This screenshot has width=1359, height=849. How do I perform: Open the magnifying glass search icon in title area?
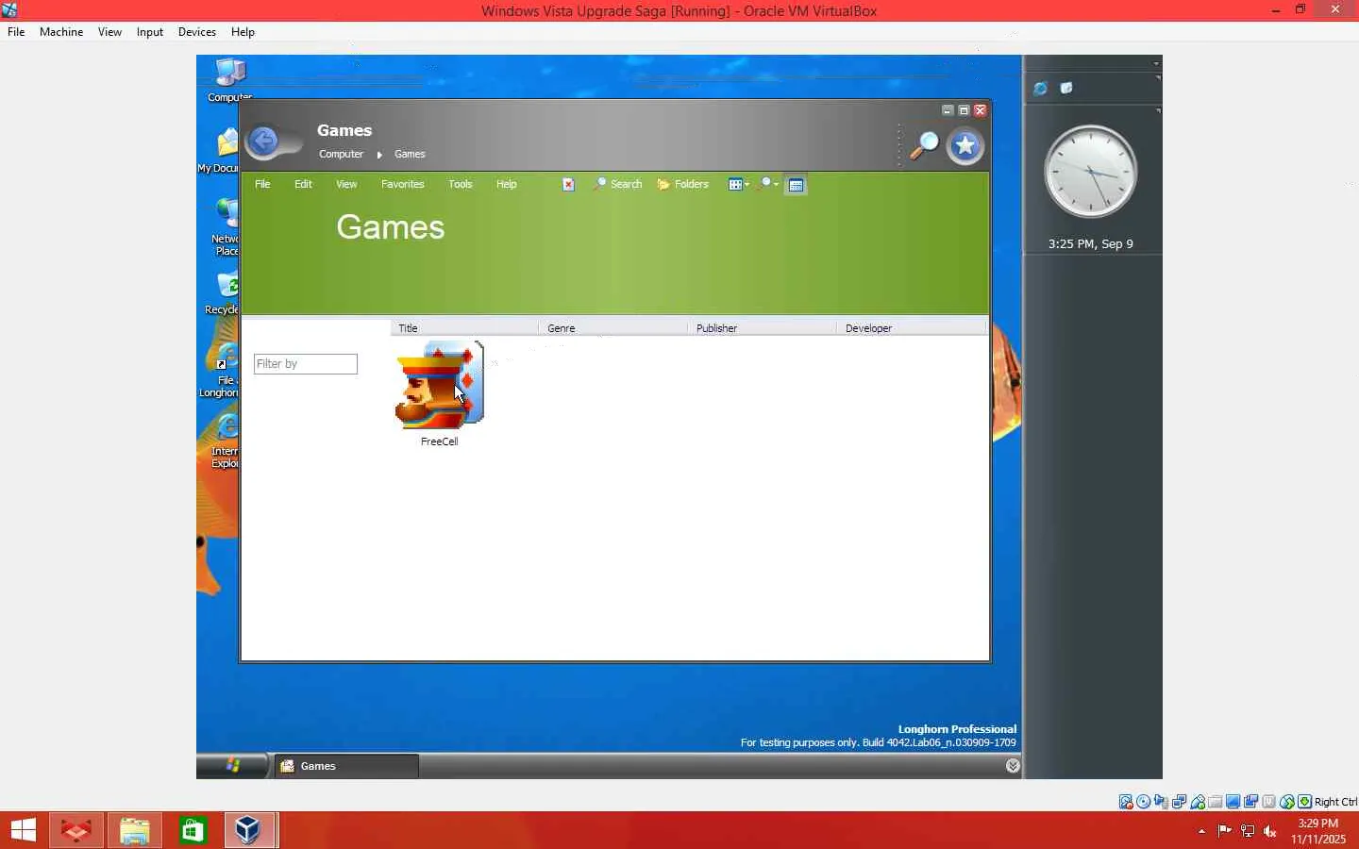[924, 145]
